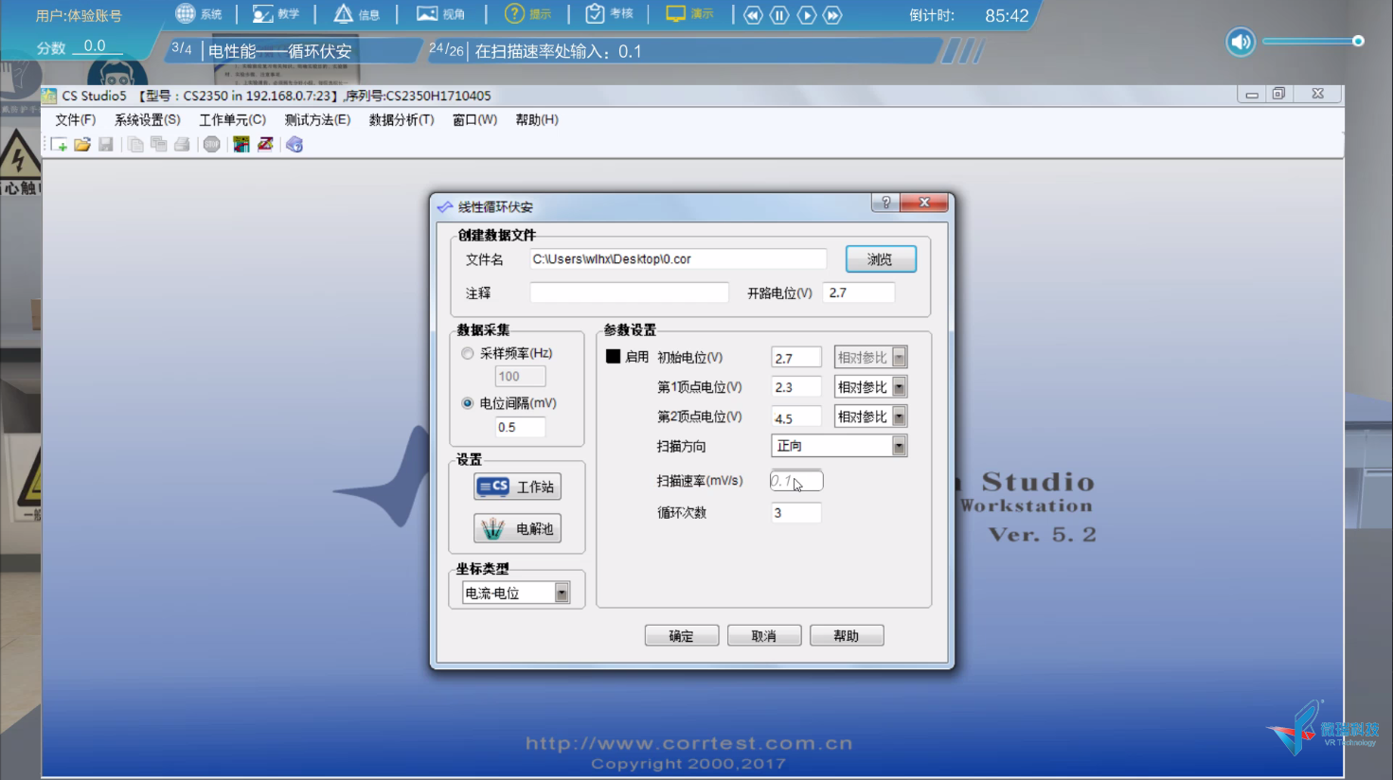Click the 扫描速率(mV/s) input field
This screenshot has width=1393, height=780.
click(x=796, y=481)
